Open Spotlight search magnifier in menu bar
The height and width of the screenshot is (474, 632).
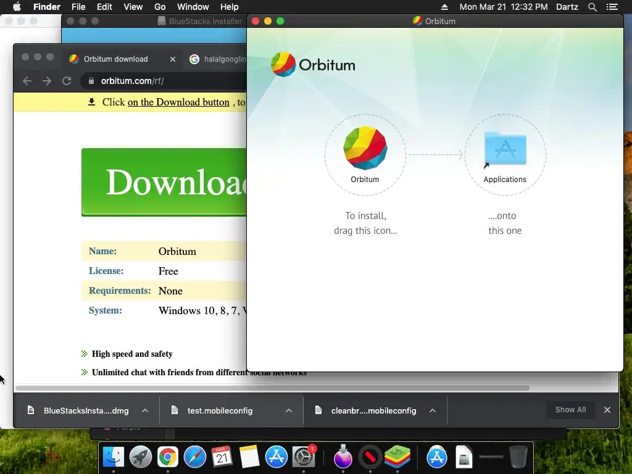click(x=592, y=7)
